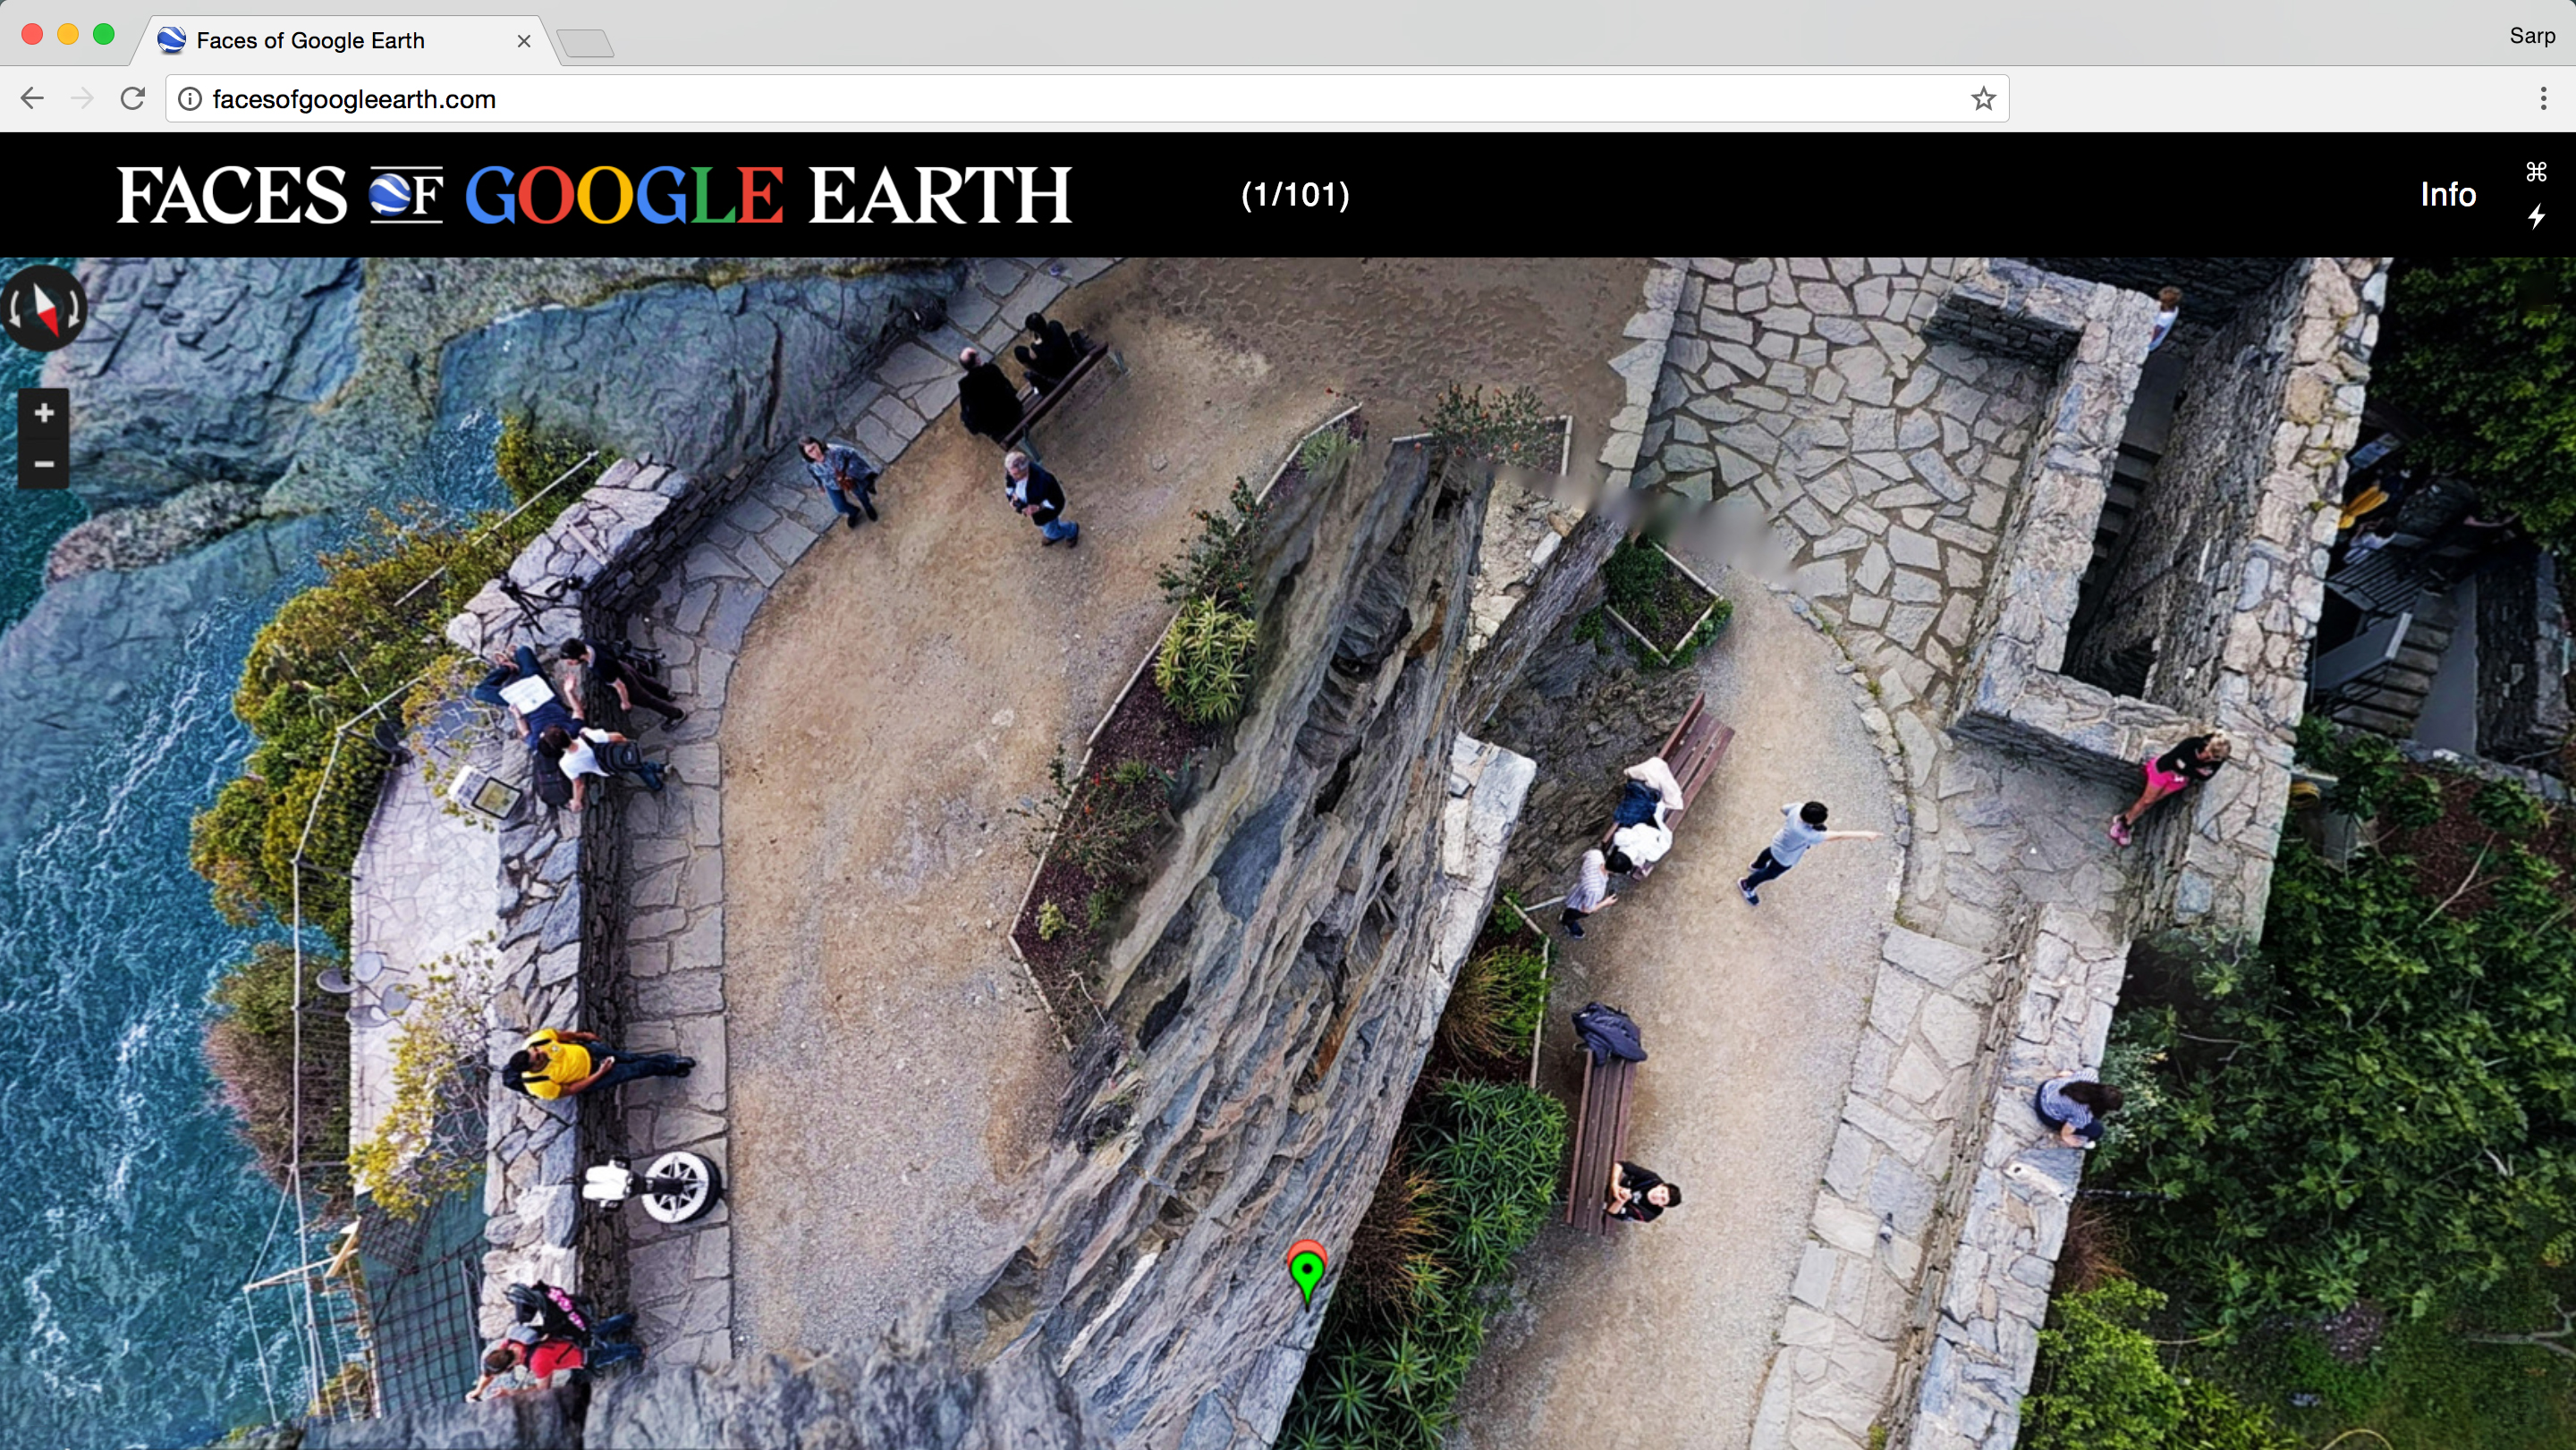2576x1450 pixels.
Task: Click the green map pin marker
Action: pyautogui.click(x=1306, y=1271)
